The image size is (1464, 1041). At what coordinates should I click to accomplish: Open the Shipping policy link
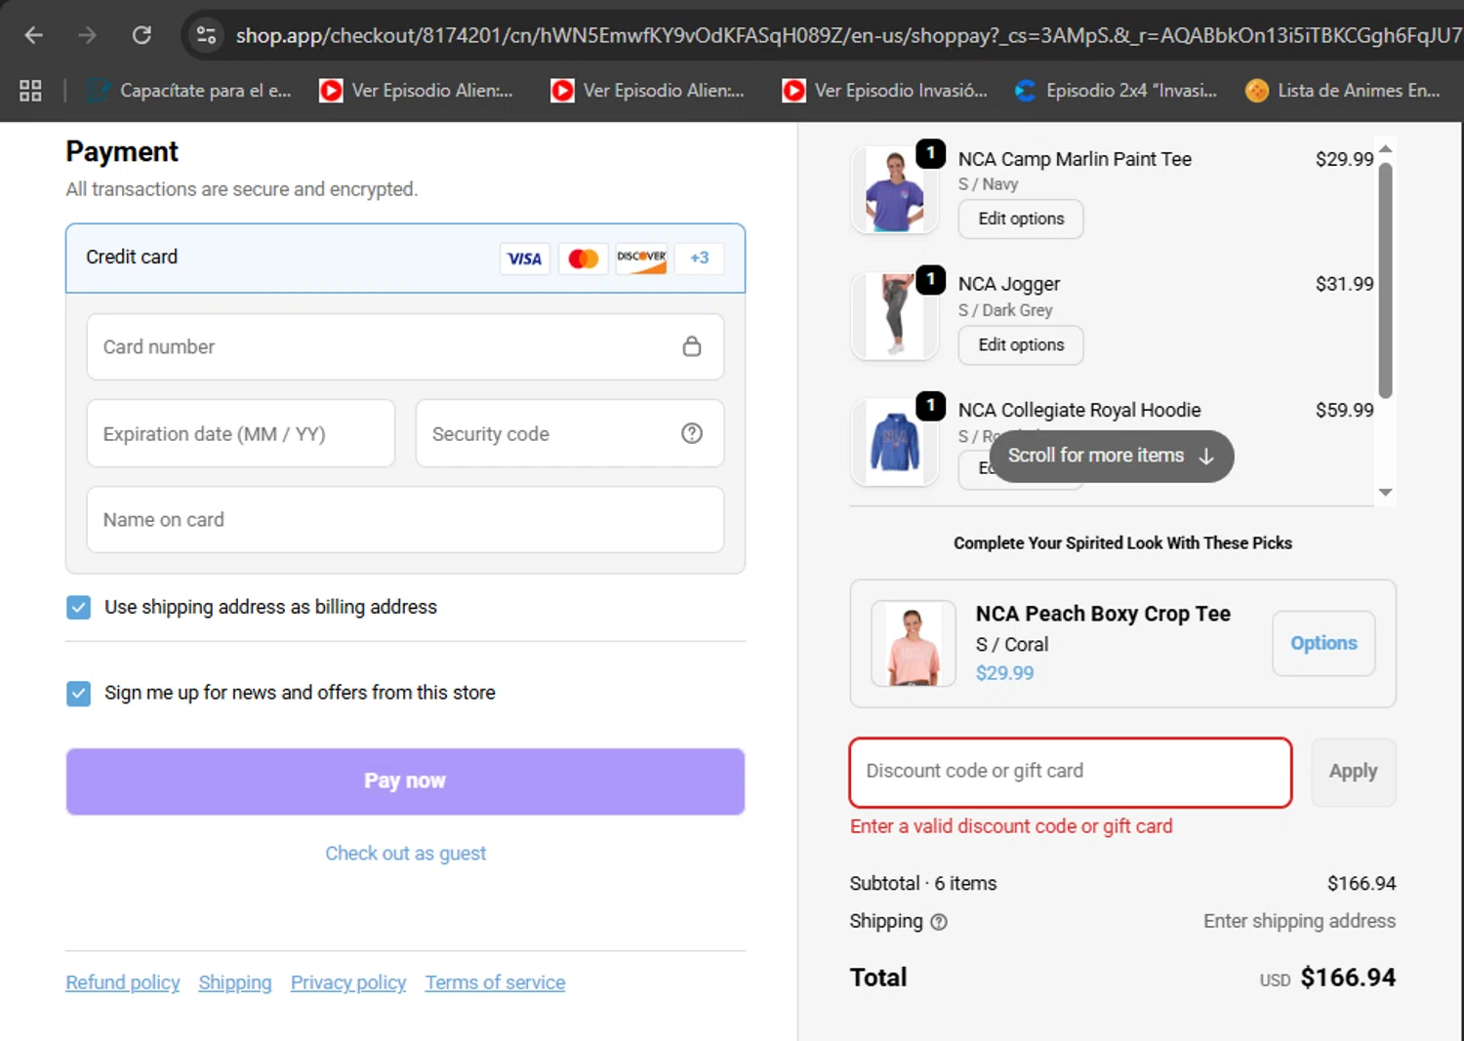pos(235,982)
